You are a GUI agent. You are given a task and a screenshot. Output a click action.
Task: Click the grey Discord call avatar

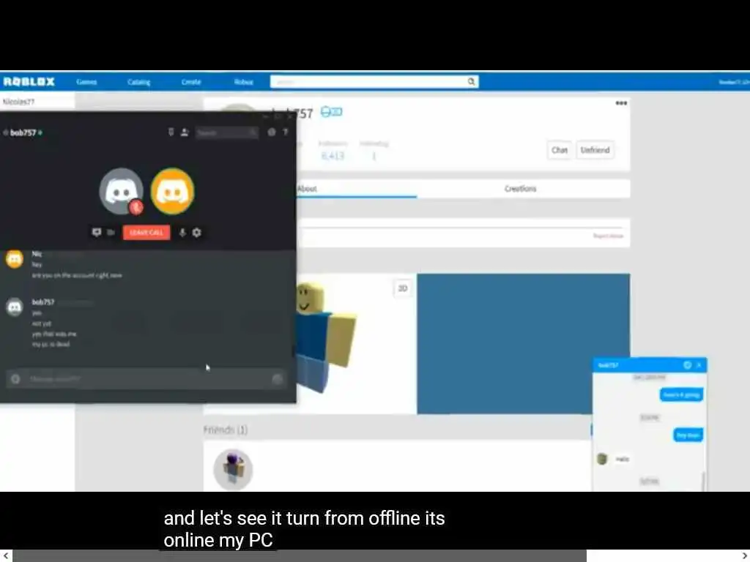pos(121,191)
